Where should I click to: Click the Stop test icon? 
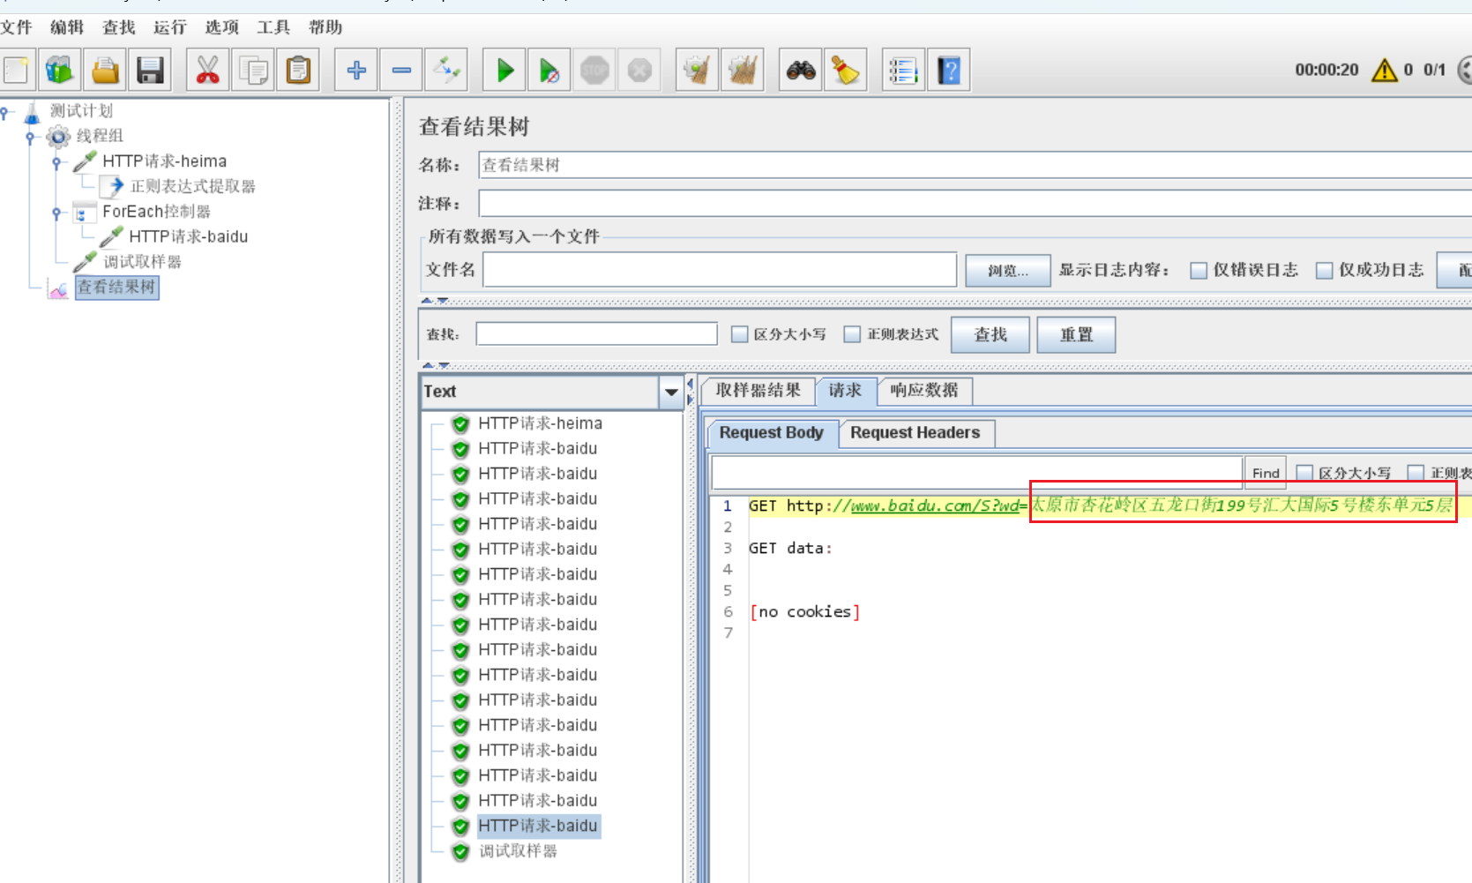pyautogui.click(x=594, y=70)
